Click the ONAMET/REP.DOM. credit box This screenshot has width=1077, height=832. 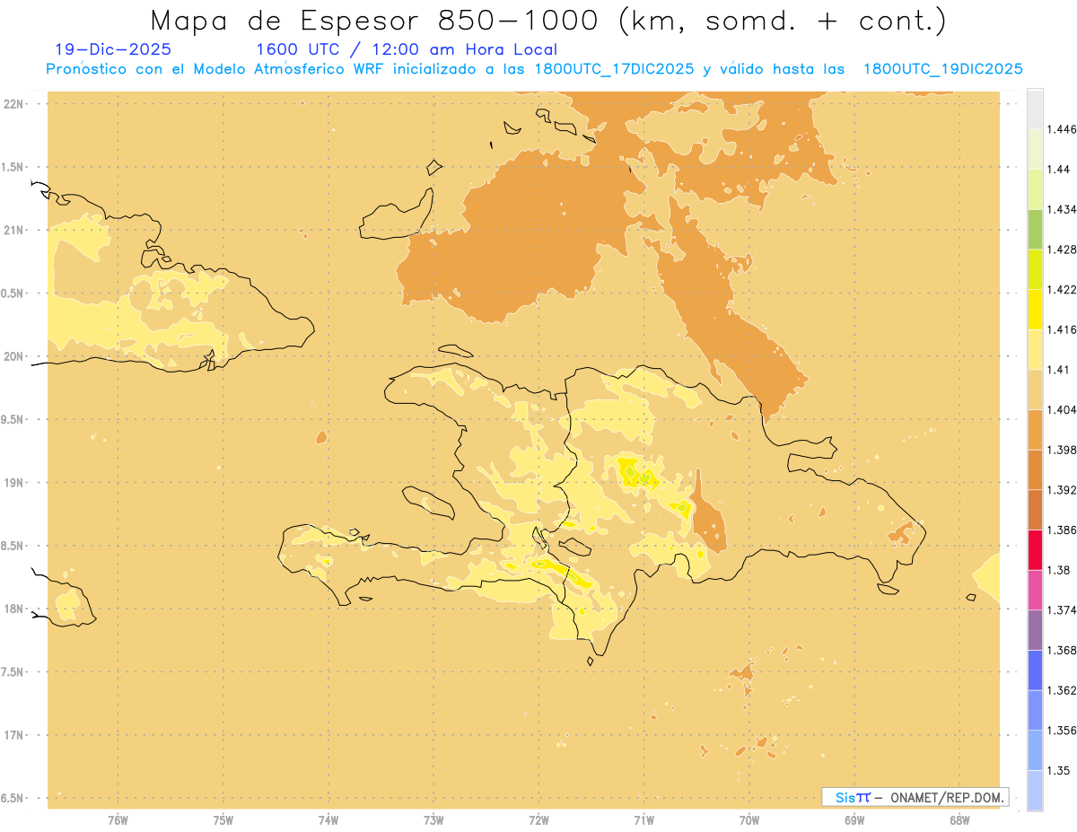pyautogui.click(x=915, y=797)
